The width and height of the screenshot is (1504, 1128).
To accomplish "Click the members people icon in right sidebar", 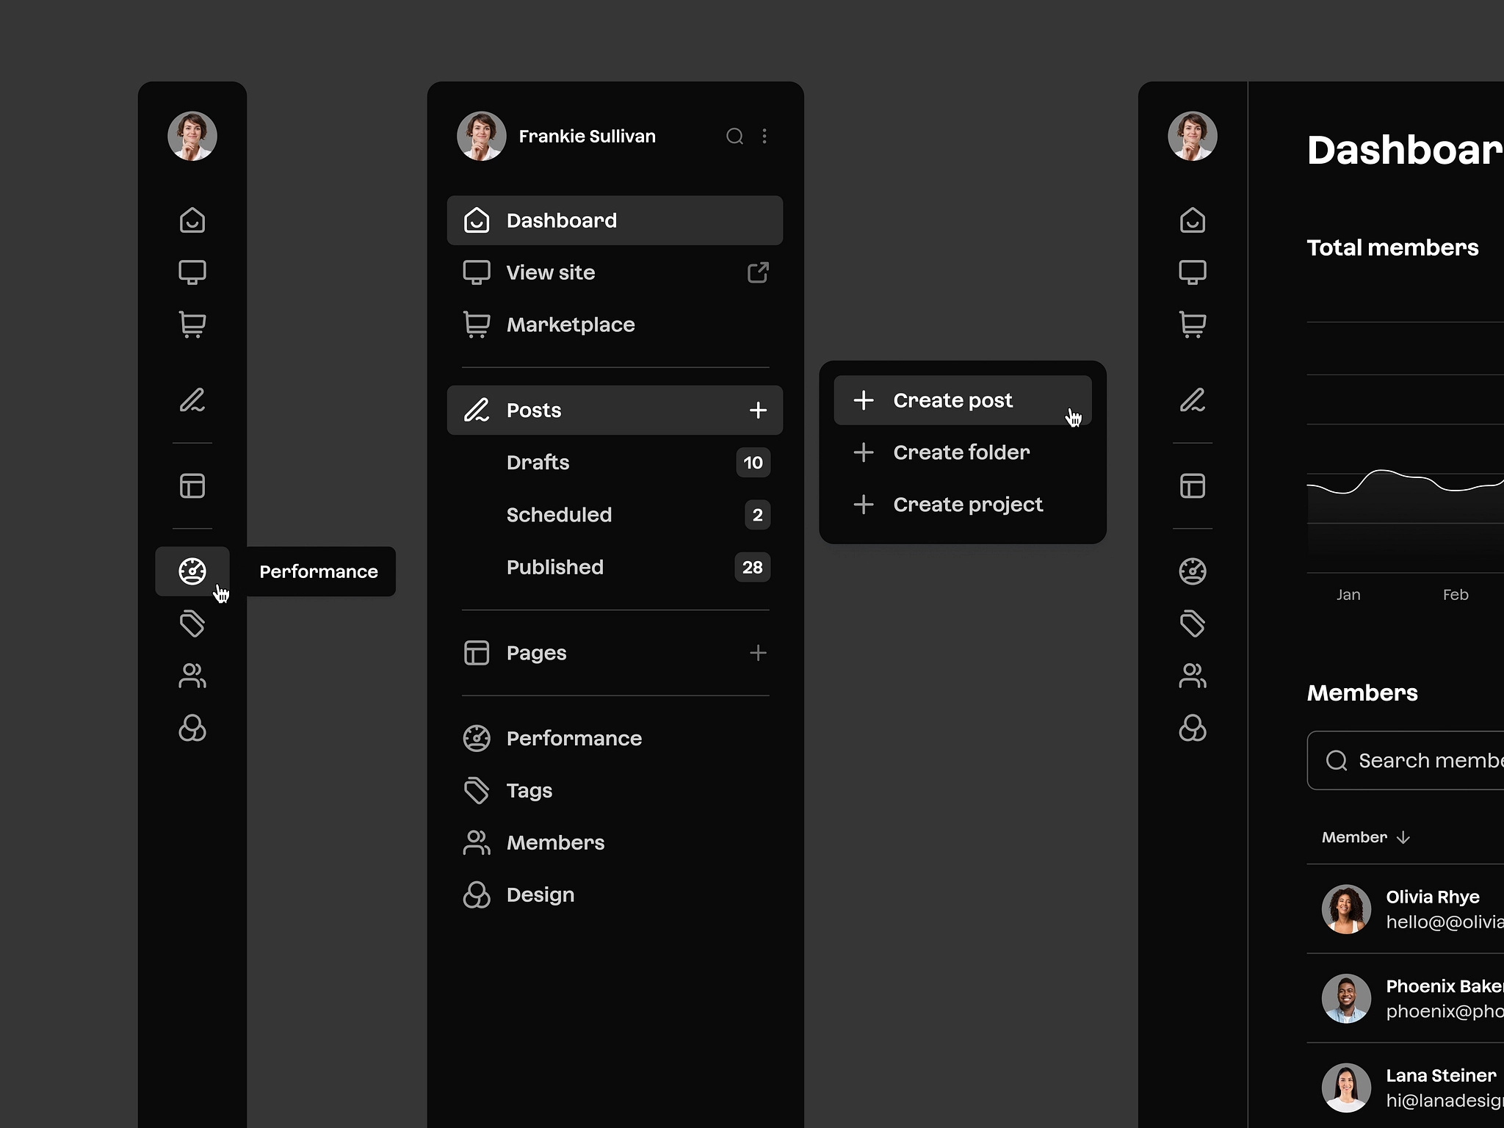I will (x=1192, y=676).
